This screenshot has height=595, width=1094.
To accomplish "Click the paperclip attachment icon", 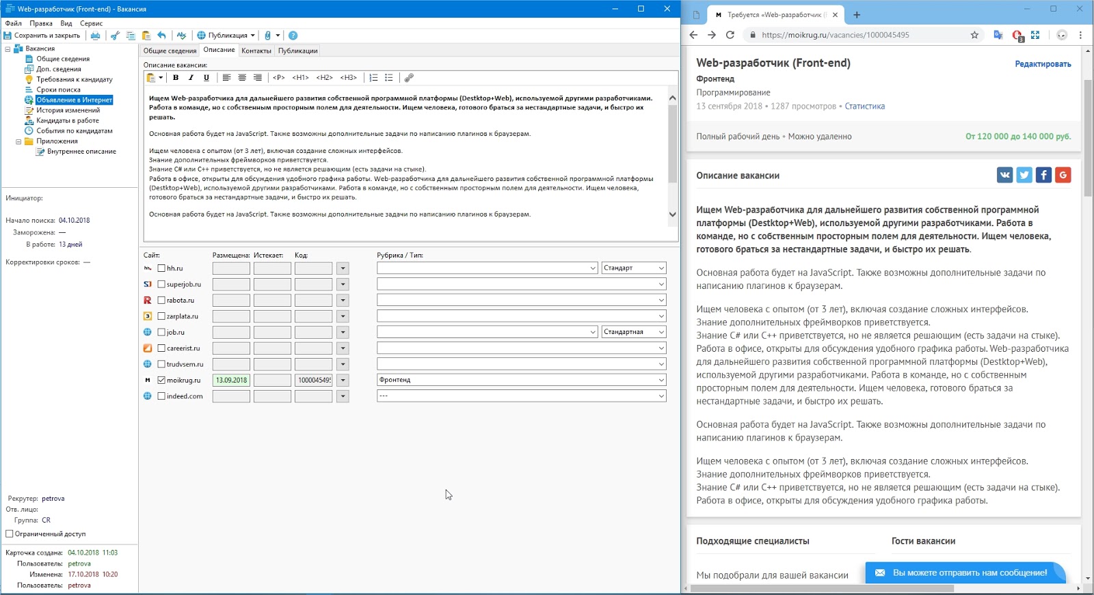I will pyautogui.click(x=268, y=36).
